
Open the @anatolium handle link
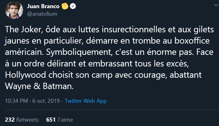(x=41, y=14)
